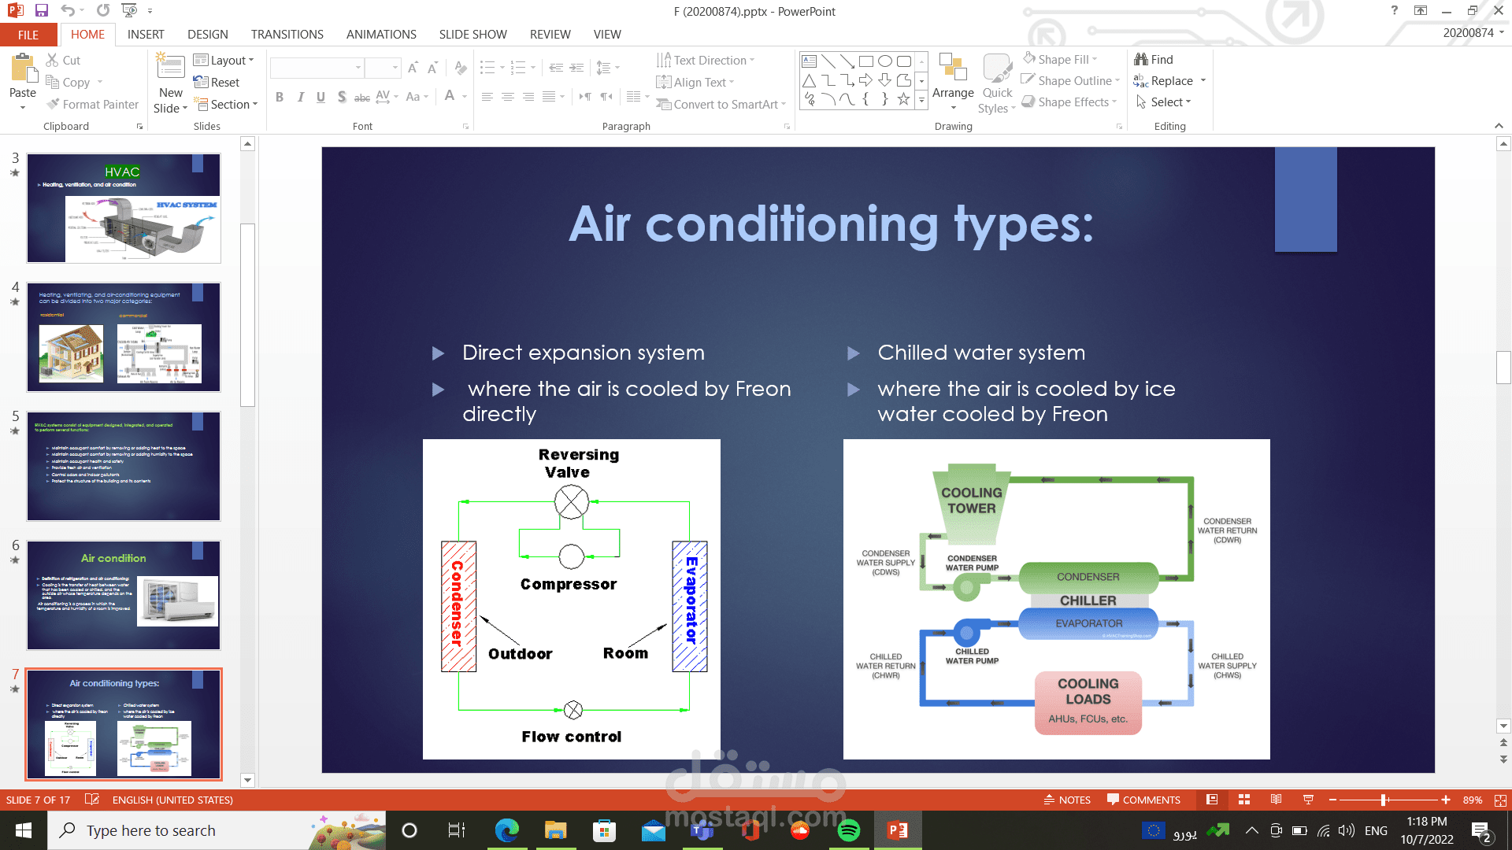This screenshot has width=1512, height=850.
Task: Toggle Justify alignment button
Action: pos(549,97)
